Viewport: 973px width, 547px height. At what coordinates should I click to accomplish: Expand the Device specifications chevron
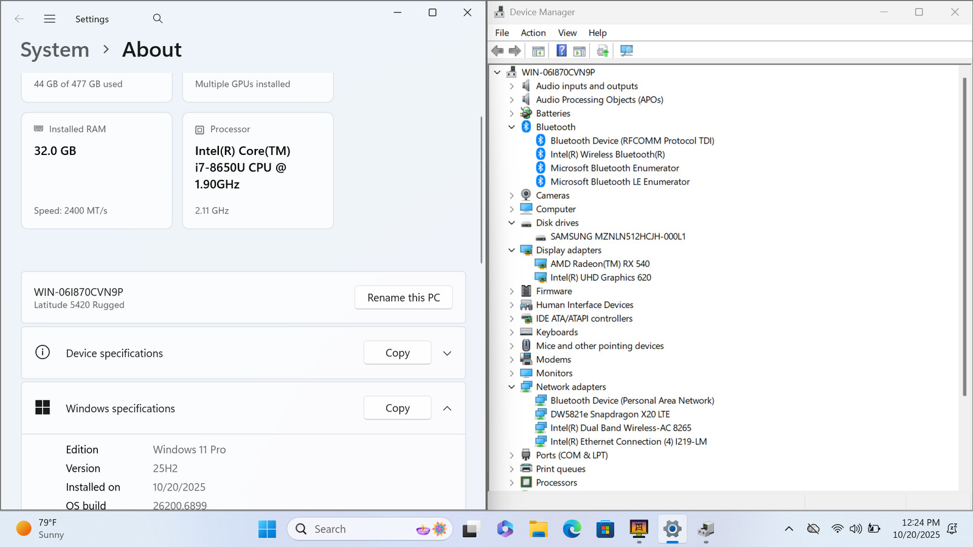click(x=447, y=353)
